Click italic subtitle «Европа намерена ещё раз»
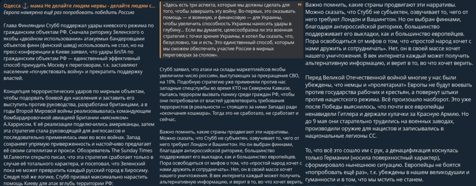This screenshot has height=186, width=476. click(69, 13)
